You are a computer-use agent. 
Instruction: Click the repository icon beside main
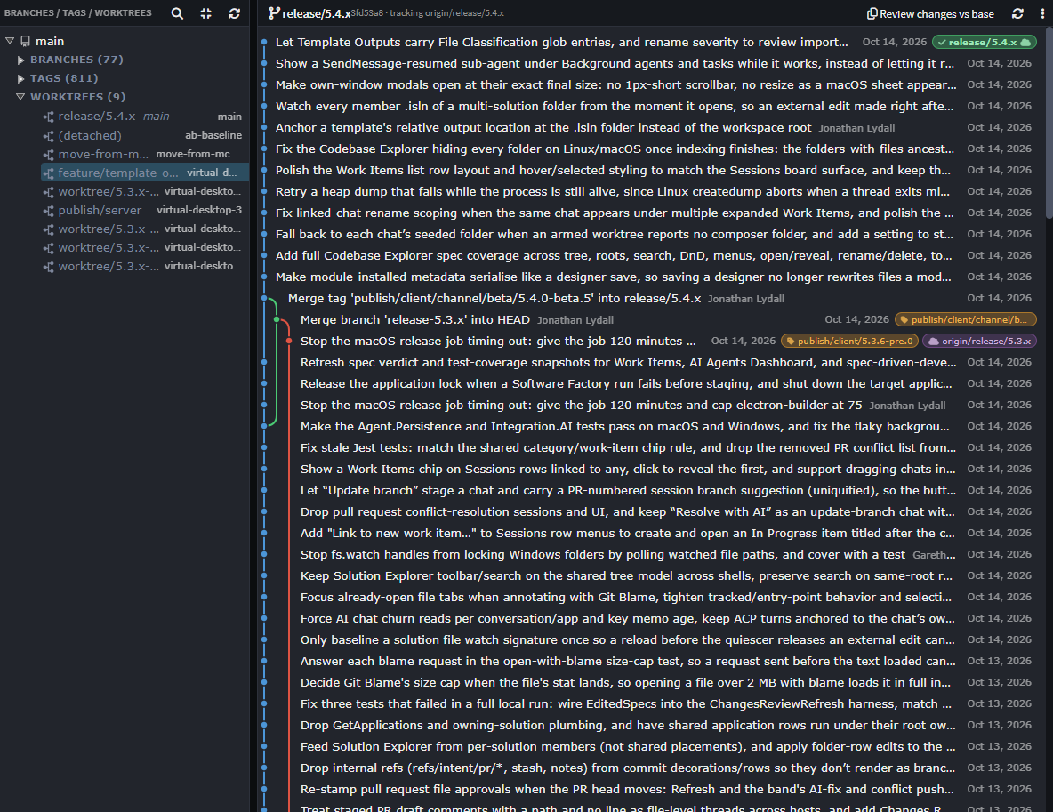click(26, 42)
